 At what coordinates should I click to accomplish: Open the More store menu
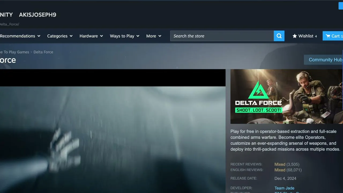pos(154,36)
